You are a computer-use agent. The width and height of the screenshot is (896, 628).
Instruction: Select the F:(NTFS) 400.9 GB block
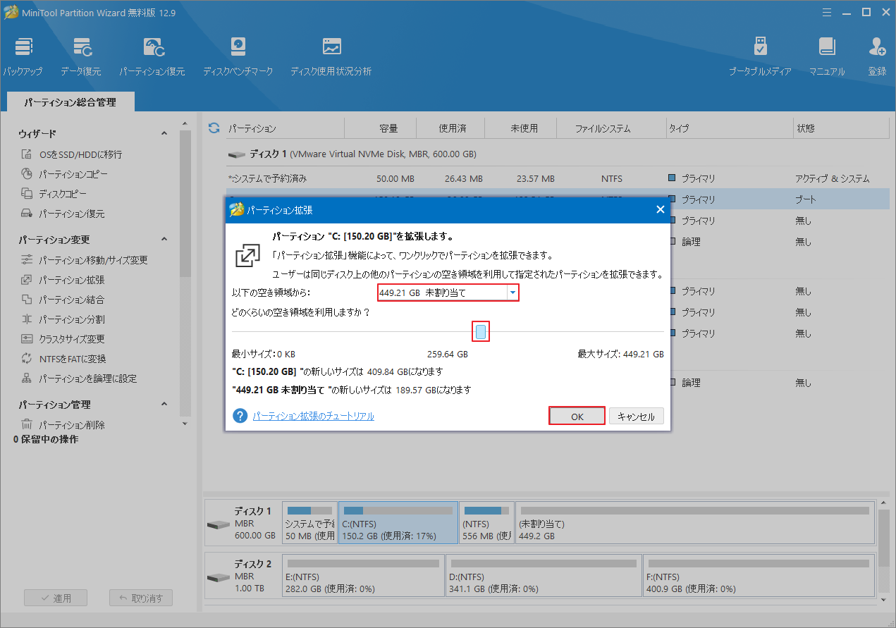point(757,575)
